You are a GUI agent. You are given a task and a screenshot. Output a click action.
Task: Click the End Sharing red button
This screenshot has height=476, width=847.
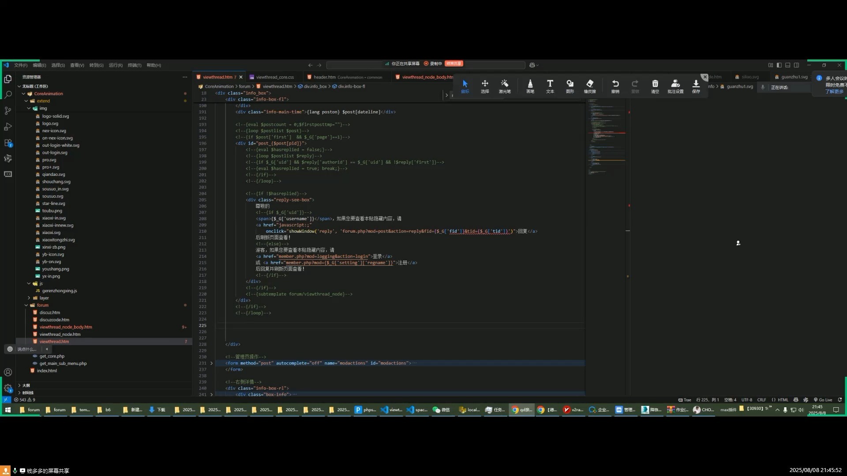(x=453, y=63)
